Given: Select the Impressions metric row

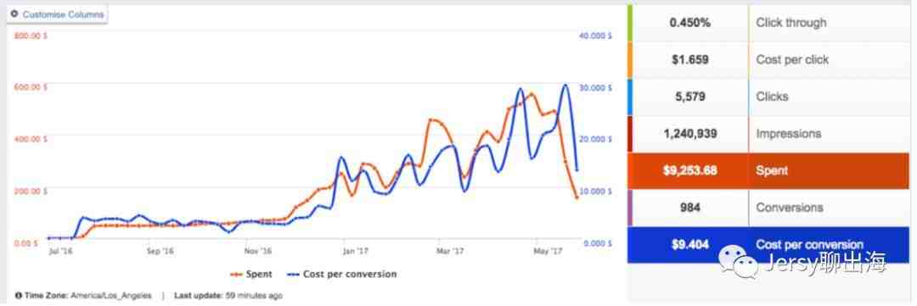Looking at the screenshot, I should (768, 134).
